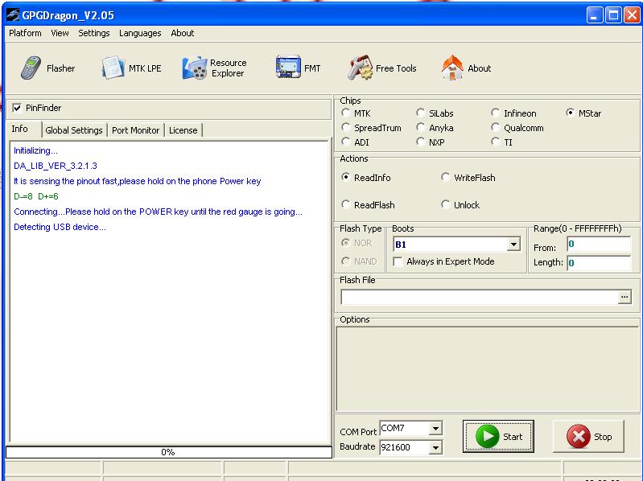Expand the COM Port dropdown
Screen dimensions: 643x481
point(435,429)
